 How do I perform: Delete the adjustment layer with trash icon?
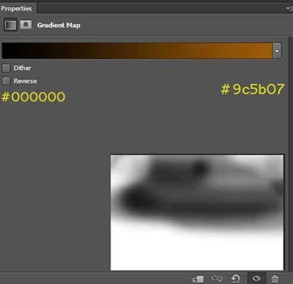[x=275, y=279]
